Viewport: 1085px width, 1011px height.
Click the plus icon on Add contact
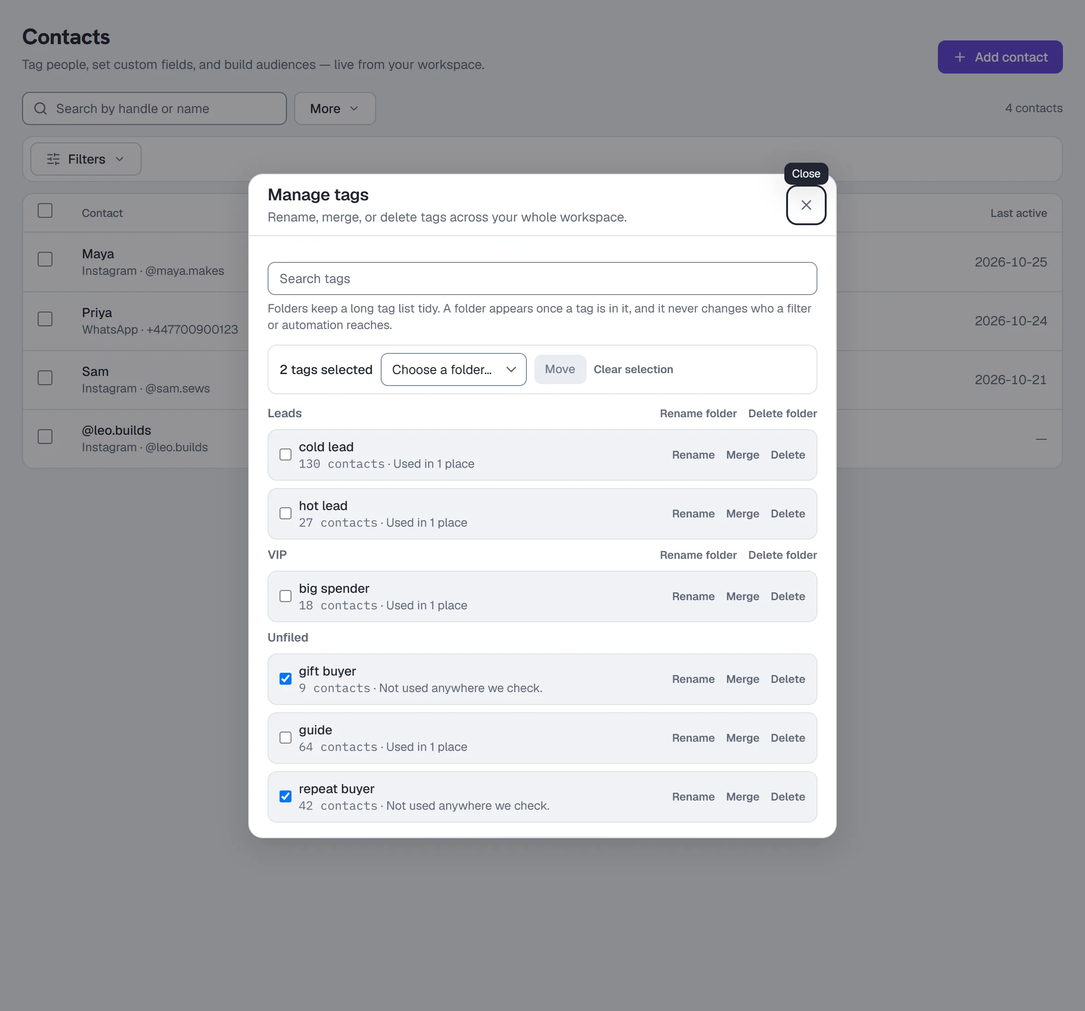[x=959, y=57]
